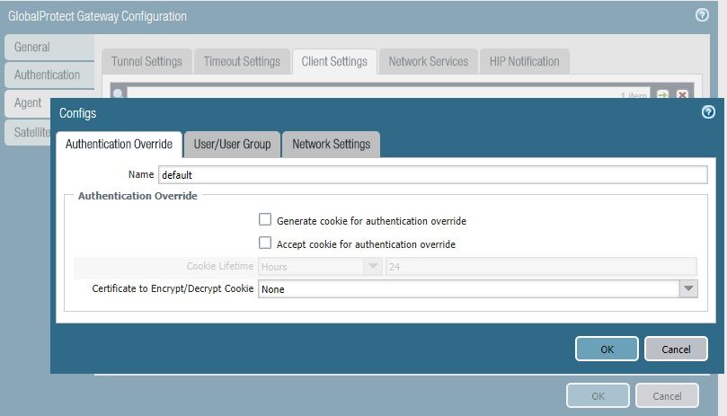Click the search field in Client Settings

point(388,93)
